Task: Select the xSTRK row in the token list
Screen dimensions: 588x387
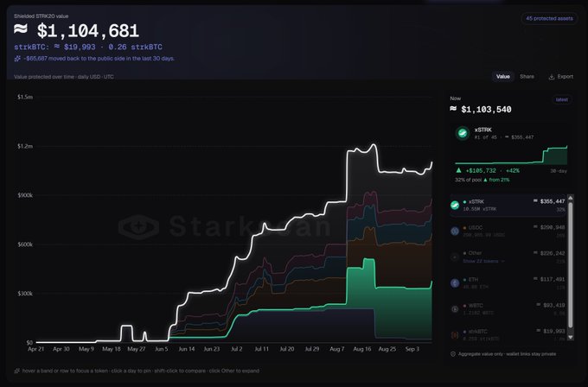Action: 508,205
